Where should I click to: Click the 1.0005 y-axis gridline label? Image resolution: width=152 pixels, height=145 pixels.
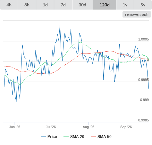click(x=143, y=39)
